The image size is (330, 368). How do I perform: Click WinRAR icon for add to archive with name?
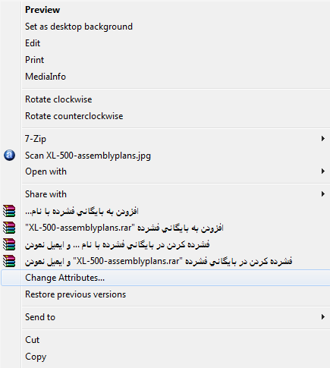(x=9, y=211)
